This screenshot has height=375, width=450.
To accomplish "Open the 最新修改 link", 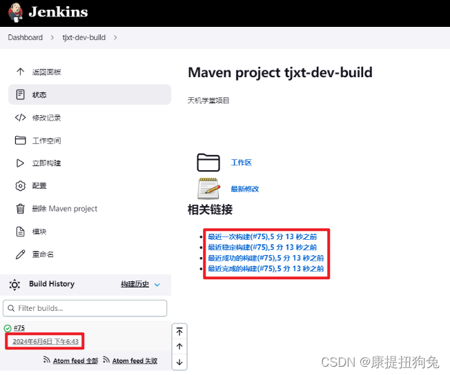I will coord(245,189).
